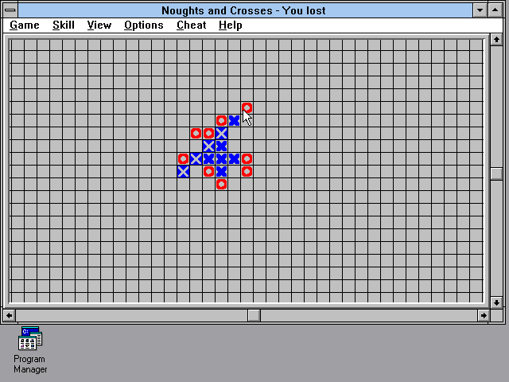Click the red O directly above the bottom-left X

(183, 159)
